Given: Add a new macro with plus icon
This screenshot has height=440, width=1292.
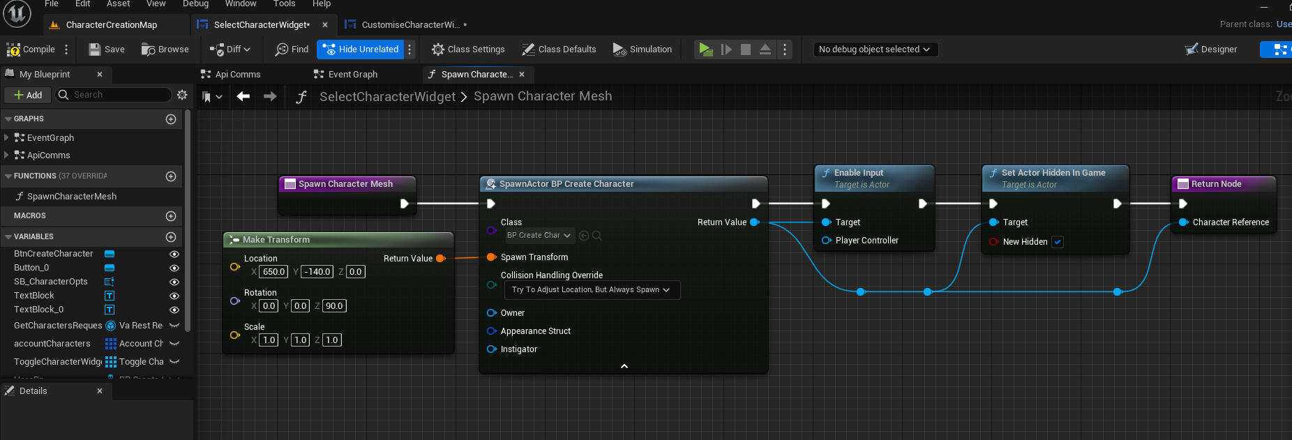Looking at the screenshot, I should [x=171, y=216].
